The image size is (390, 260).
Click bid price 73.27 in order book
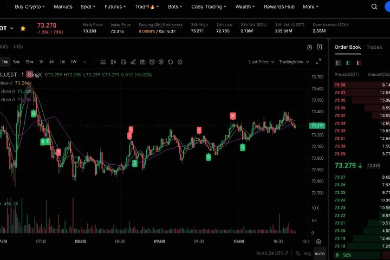pyautogui.click(x=340, y=177)
